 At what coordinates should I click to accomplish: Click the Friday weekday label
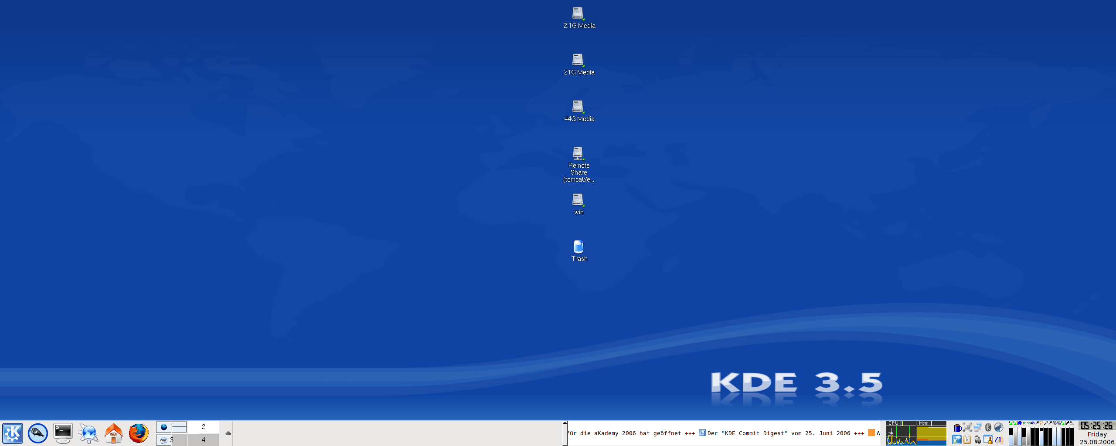click(x=1097, y=434)
